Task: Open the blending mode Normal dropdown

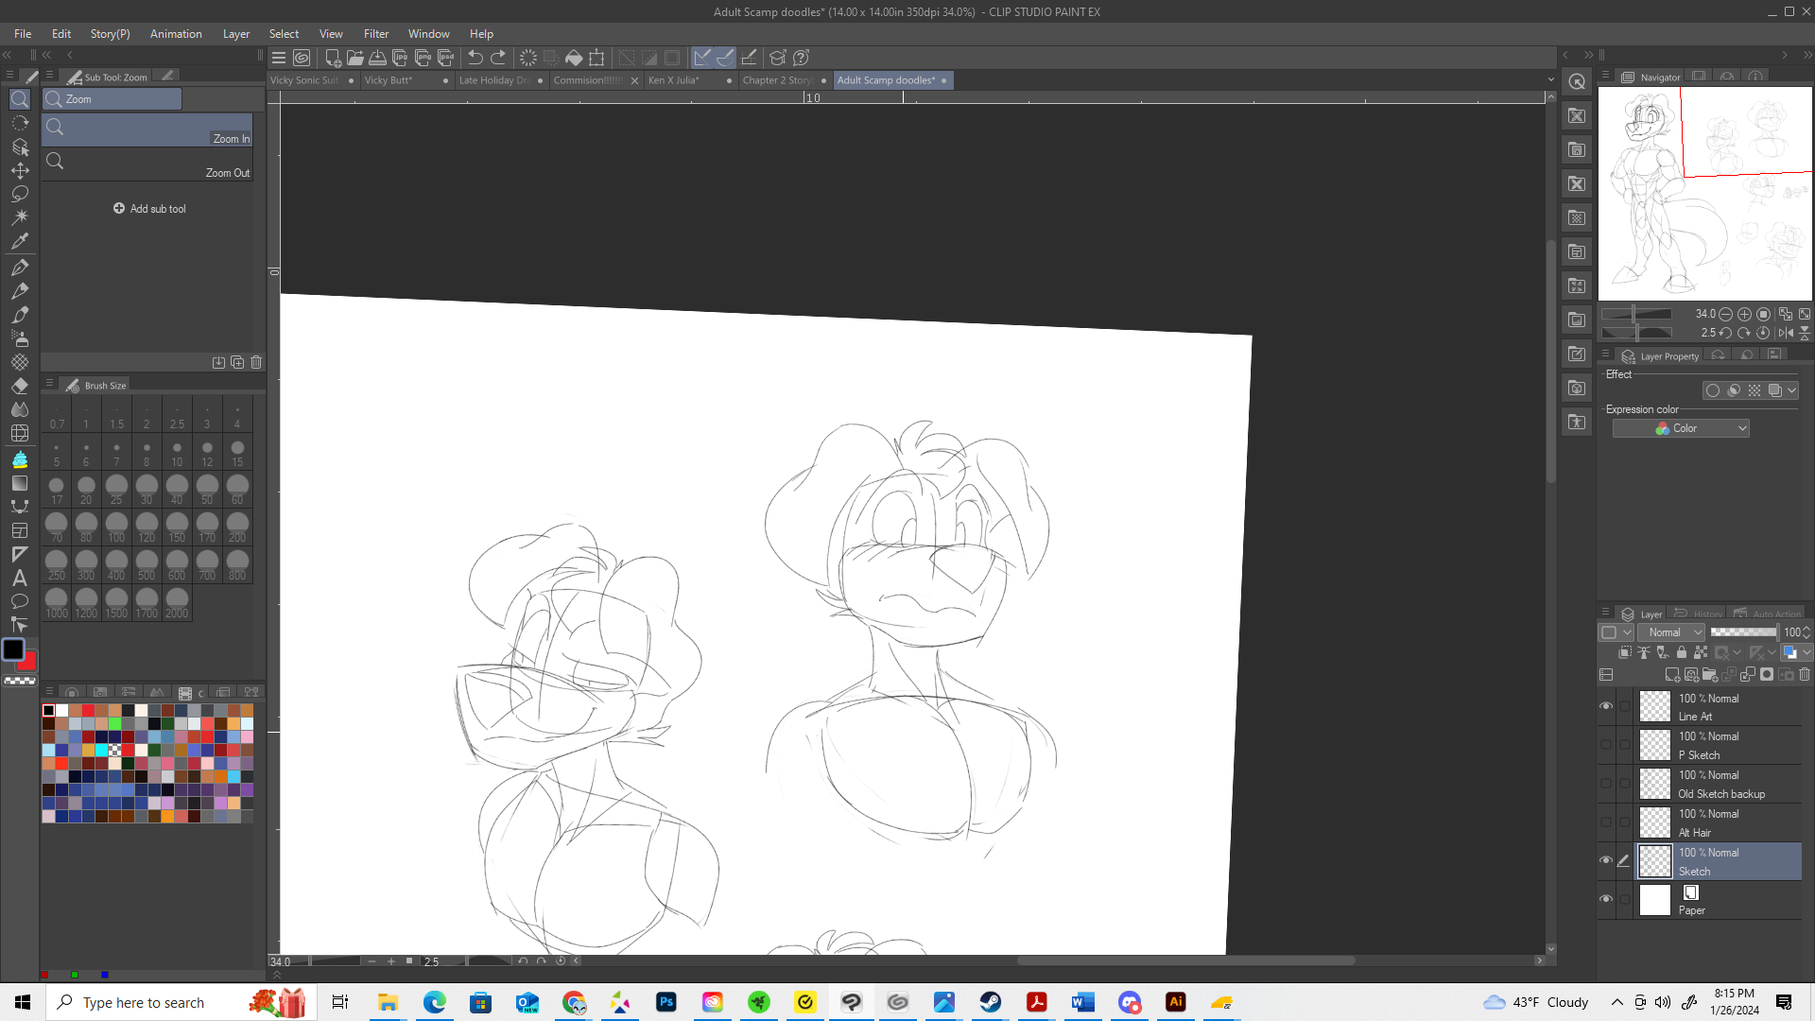Action: tap(1670, 632)
